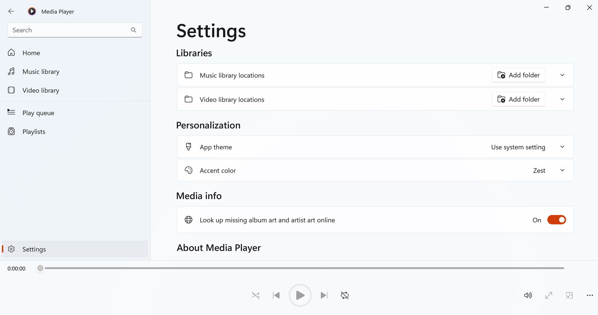Image resolution: width=598 pixels, height=315 pixels.
Task: Toggle the repeat mode icon
Action: [x=345, y=295]
